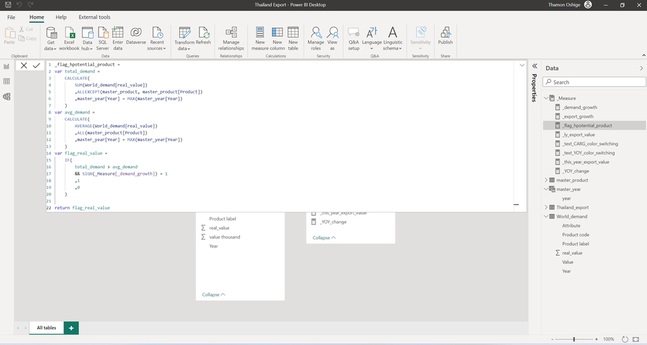This screenshot has height=345, width=647.
Task: Collapse the World_demand table
Action: [546, 216]
